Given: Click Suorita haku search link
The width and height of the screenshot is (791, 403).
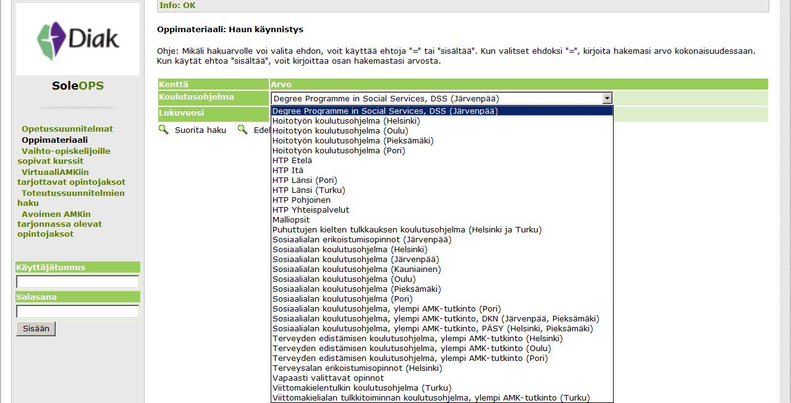Looking at the screenshot, I should [200, 130].
